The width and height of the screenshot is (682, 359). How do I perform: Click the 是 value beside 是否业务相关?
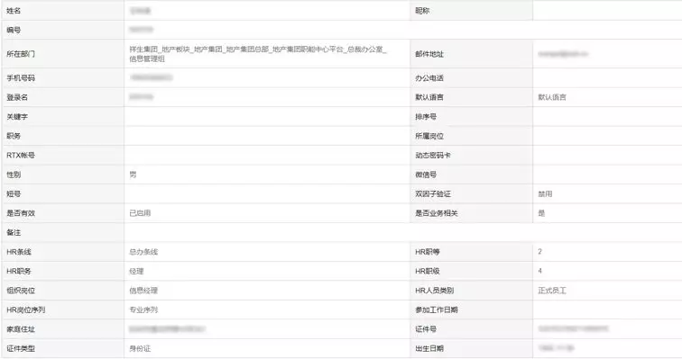pos(541,213)
